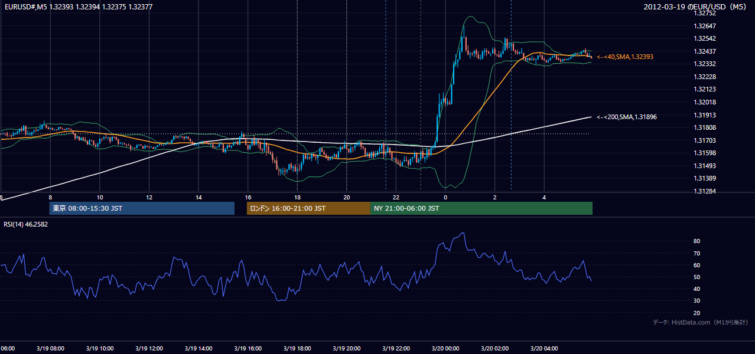
Task: Click the 3/20 02:00 time axis label
Action: pyautogui.click(x=495, y=348)
